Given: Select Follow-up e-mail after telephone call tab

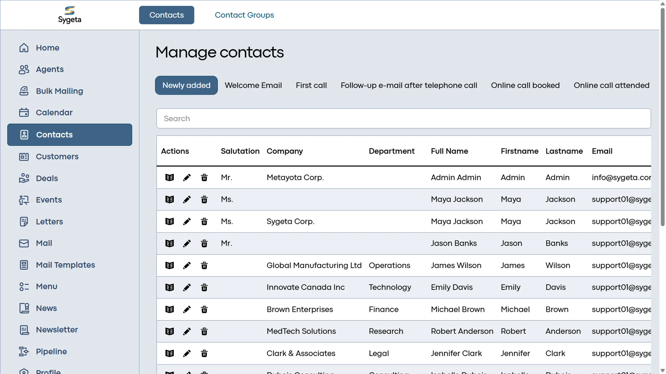Looking at the screenshot, I should point(409,85).
